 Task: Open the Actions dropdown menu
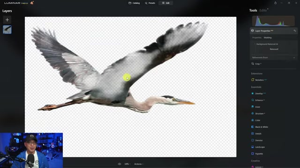click(x=139, y=164)
